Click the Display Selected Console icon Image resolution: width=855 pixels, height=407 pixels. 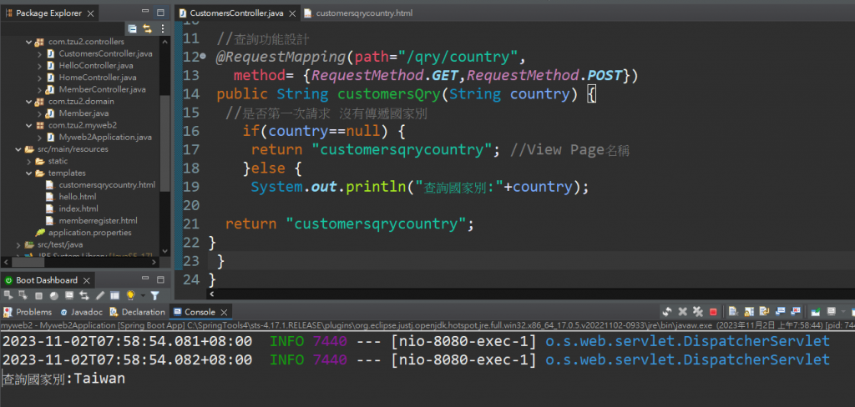click(831, 312)
